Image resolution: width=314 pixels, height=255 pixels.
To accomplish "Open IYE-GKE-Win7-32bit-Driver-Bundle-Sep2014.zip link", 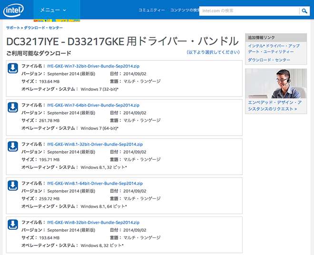I will (x=93, y=66).
